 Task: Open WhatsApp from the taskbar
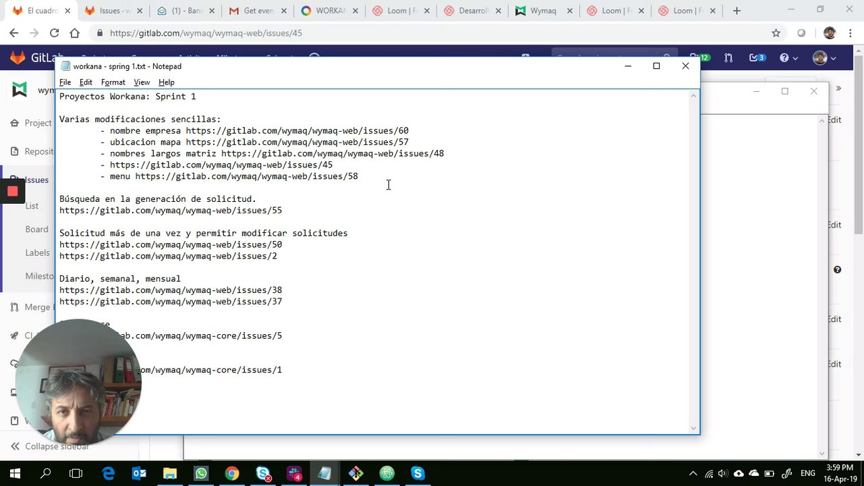[x=201, y=473]
